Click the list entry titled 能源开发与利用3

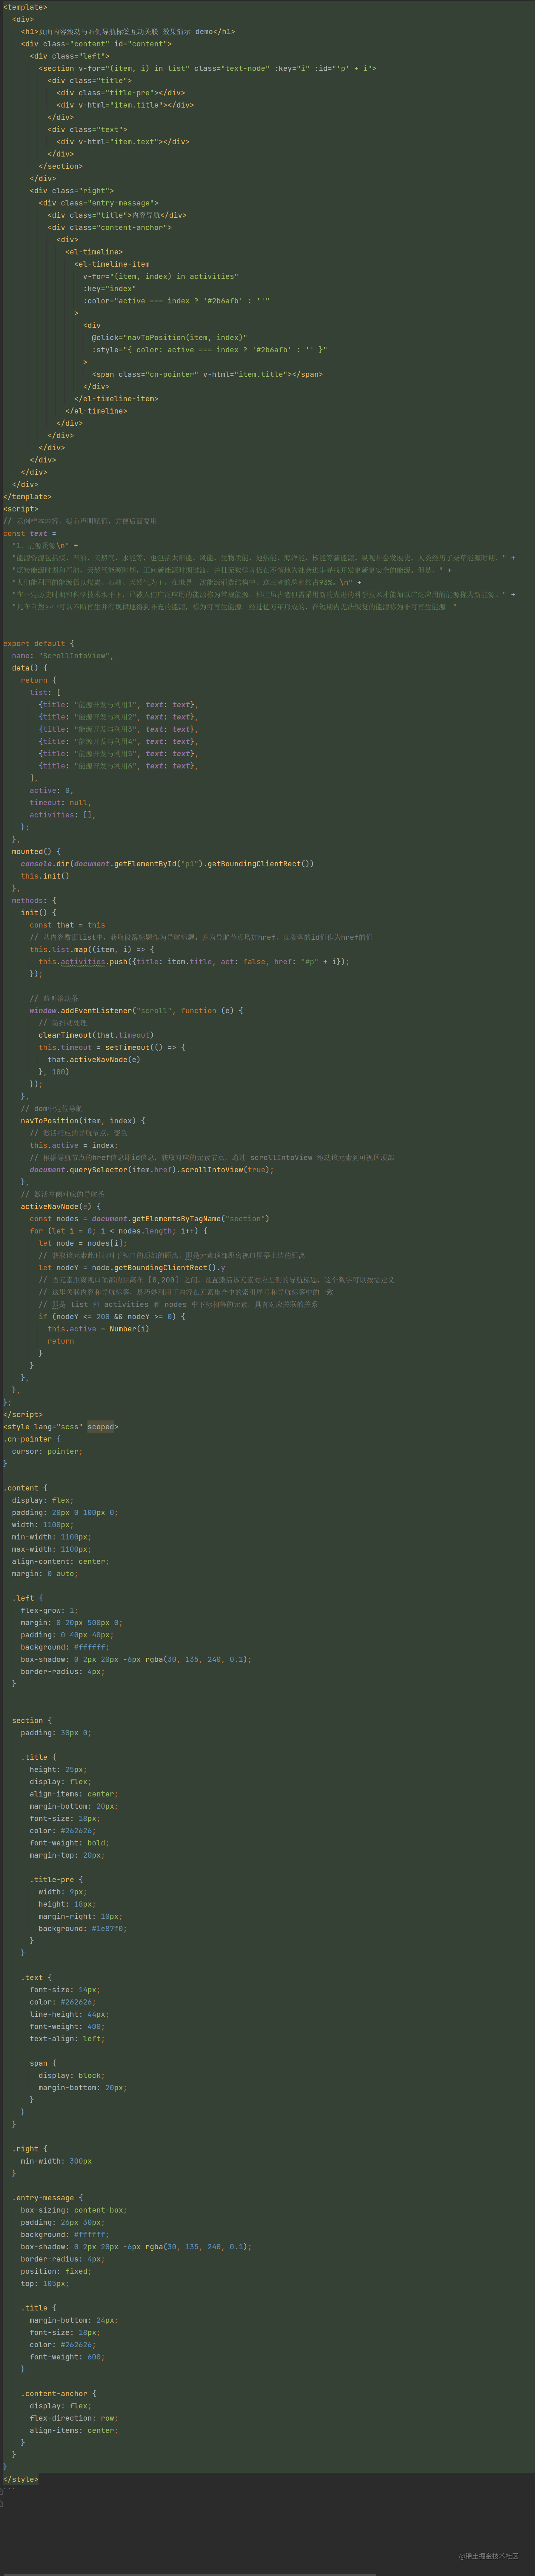pos(119,729)
